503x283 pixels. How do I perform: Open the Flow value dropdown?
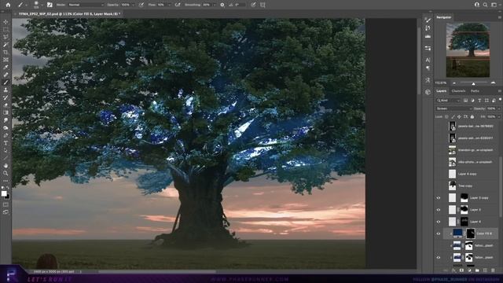coord(169,5)
